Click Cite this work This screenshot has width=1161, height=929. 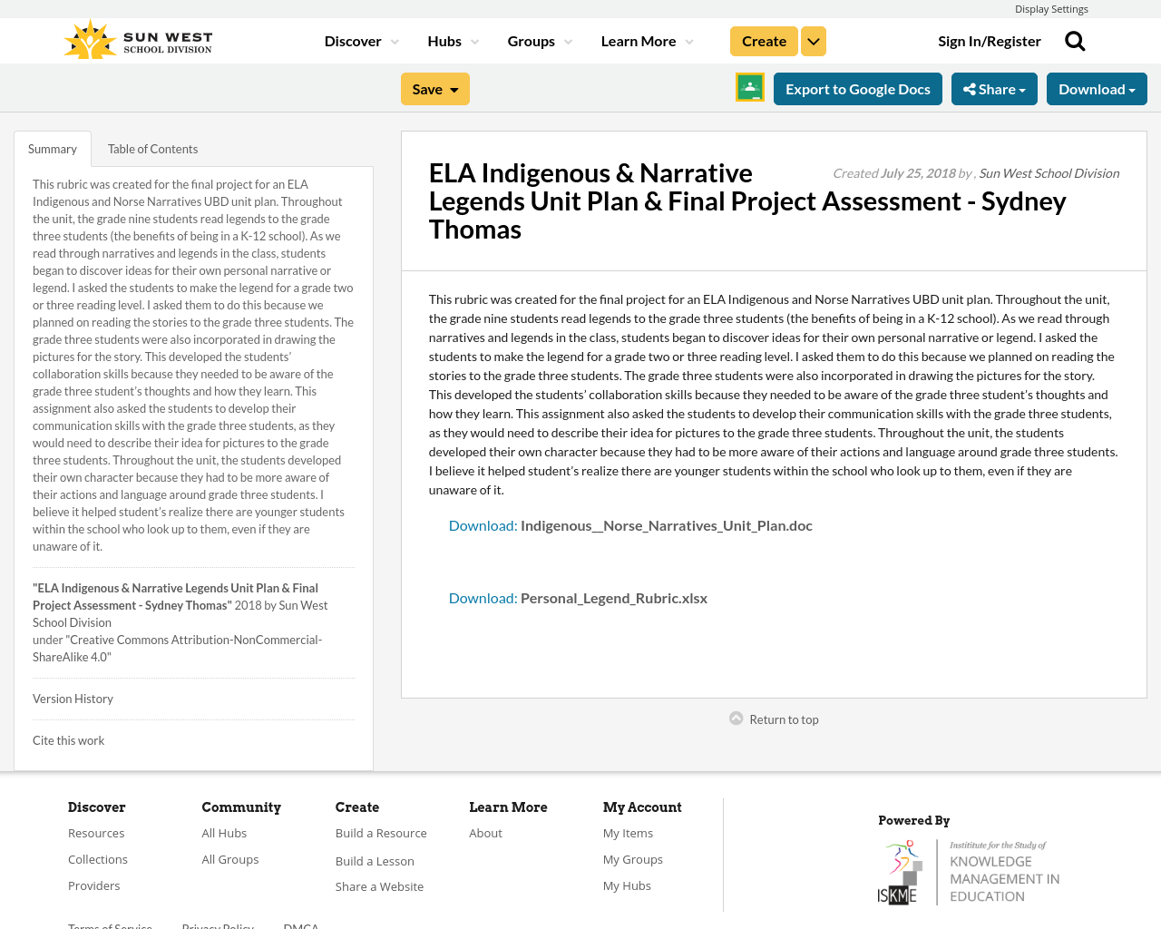pyautogui.click(x=68, y=739)
